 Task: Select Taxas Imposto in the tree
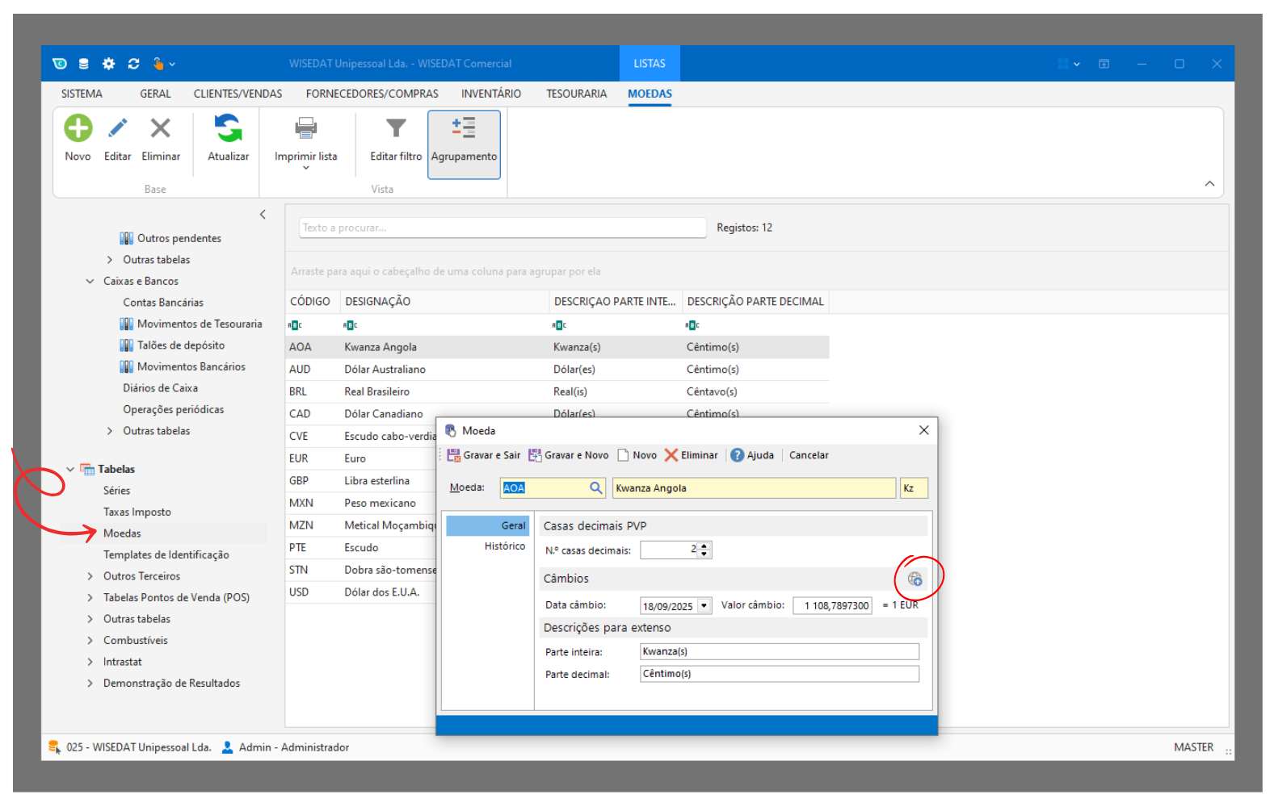[137, 512]
